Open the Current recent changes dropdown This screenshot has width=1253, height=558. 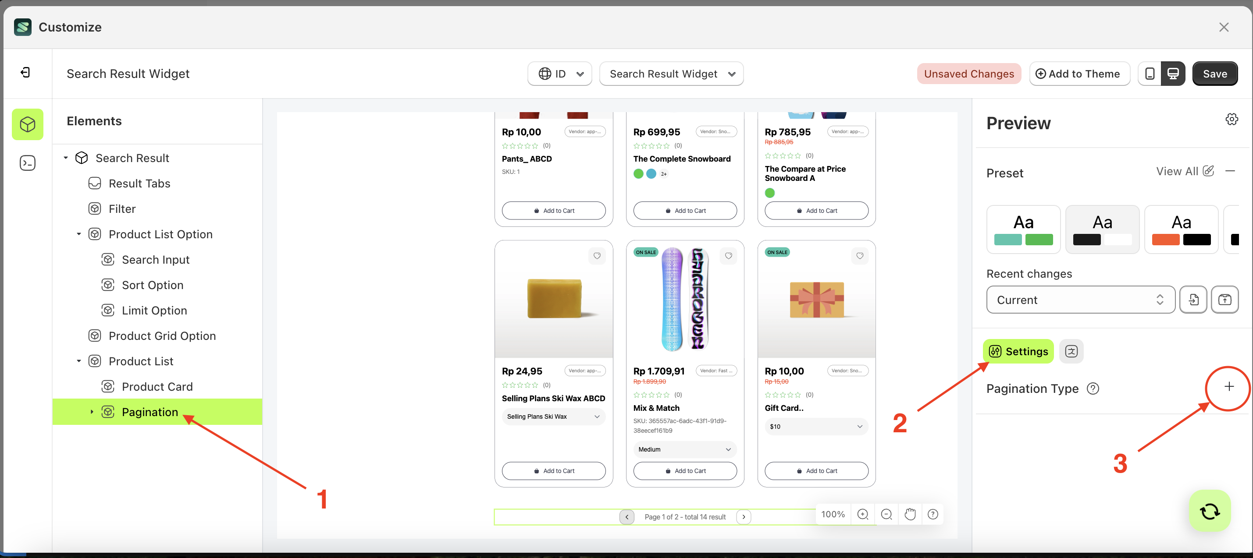click(1080, 300)
